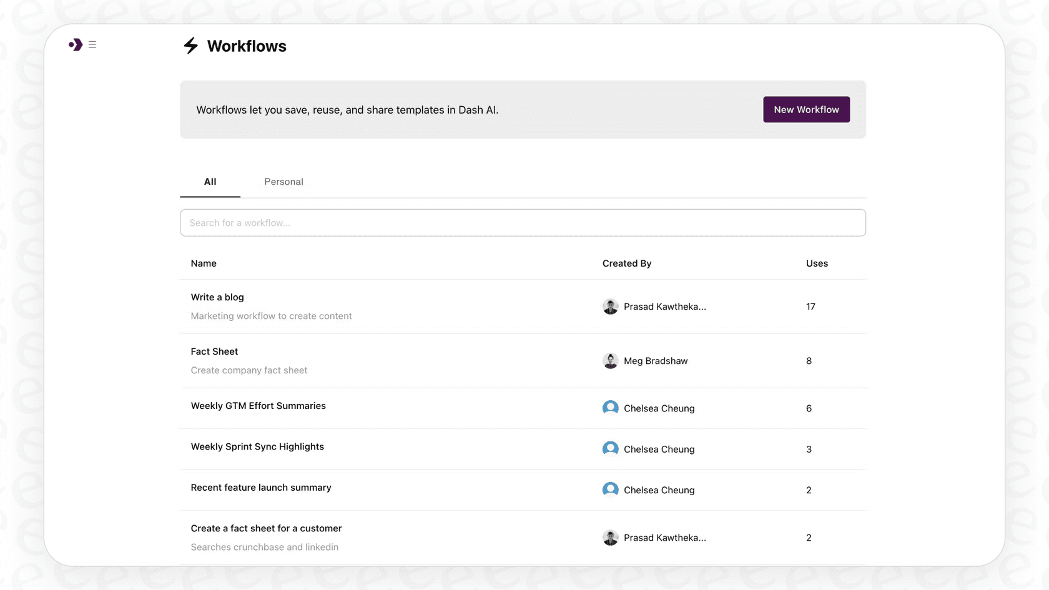The height and width of the screenshot is (590, 1049).
Task: Open the Write a blog workflow
Action: [217, 297]
